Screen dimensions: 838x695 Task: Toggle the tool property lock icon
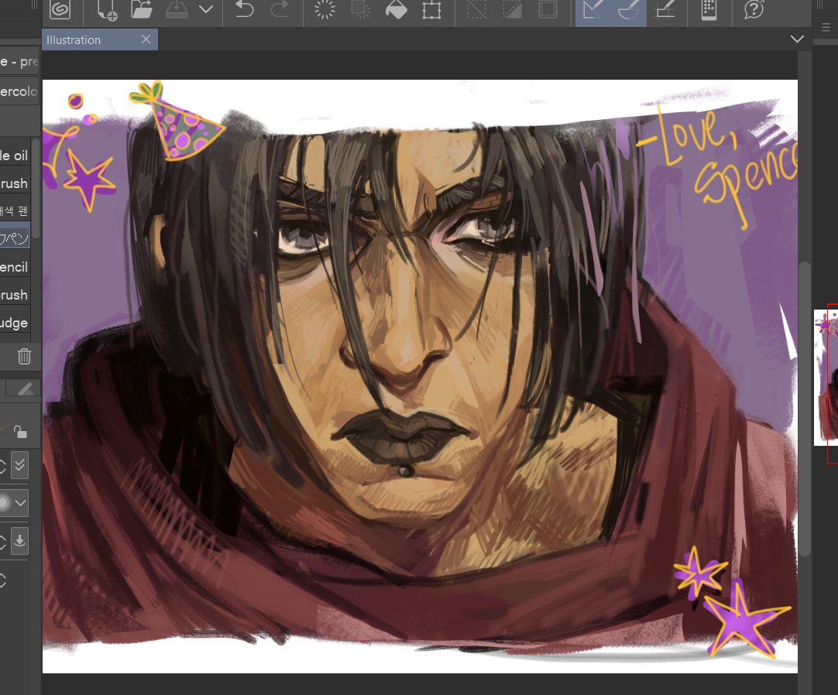19,432
